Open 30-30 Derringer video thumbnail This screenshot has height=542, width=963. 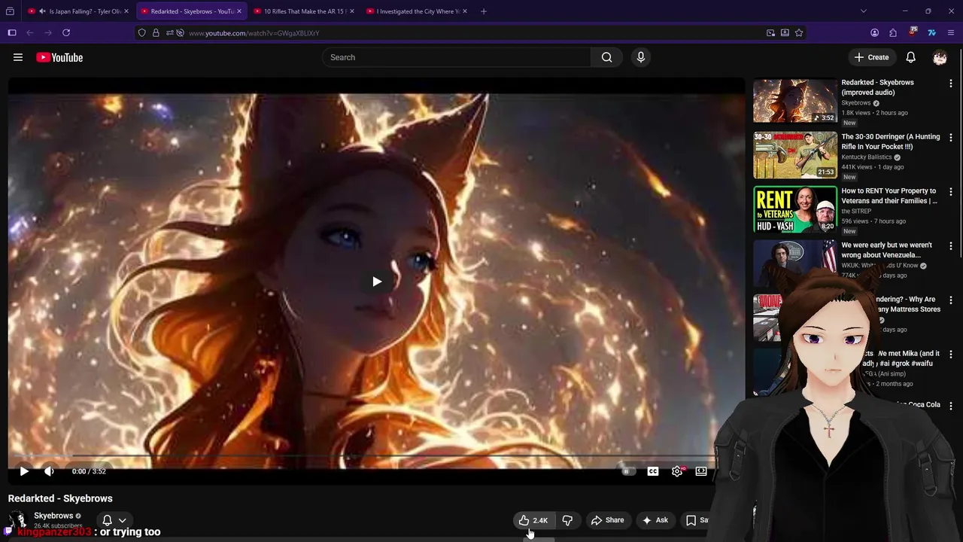coord(795,155)
